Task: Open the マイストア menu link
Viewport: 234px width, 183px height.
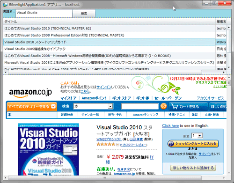Action: tap(68, 98)
